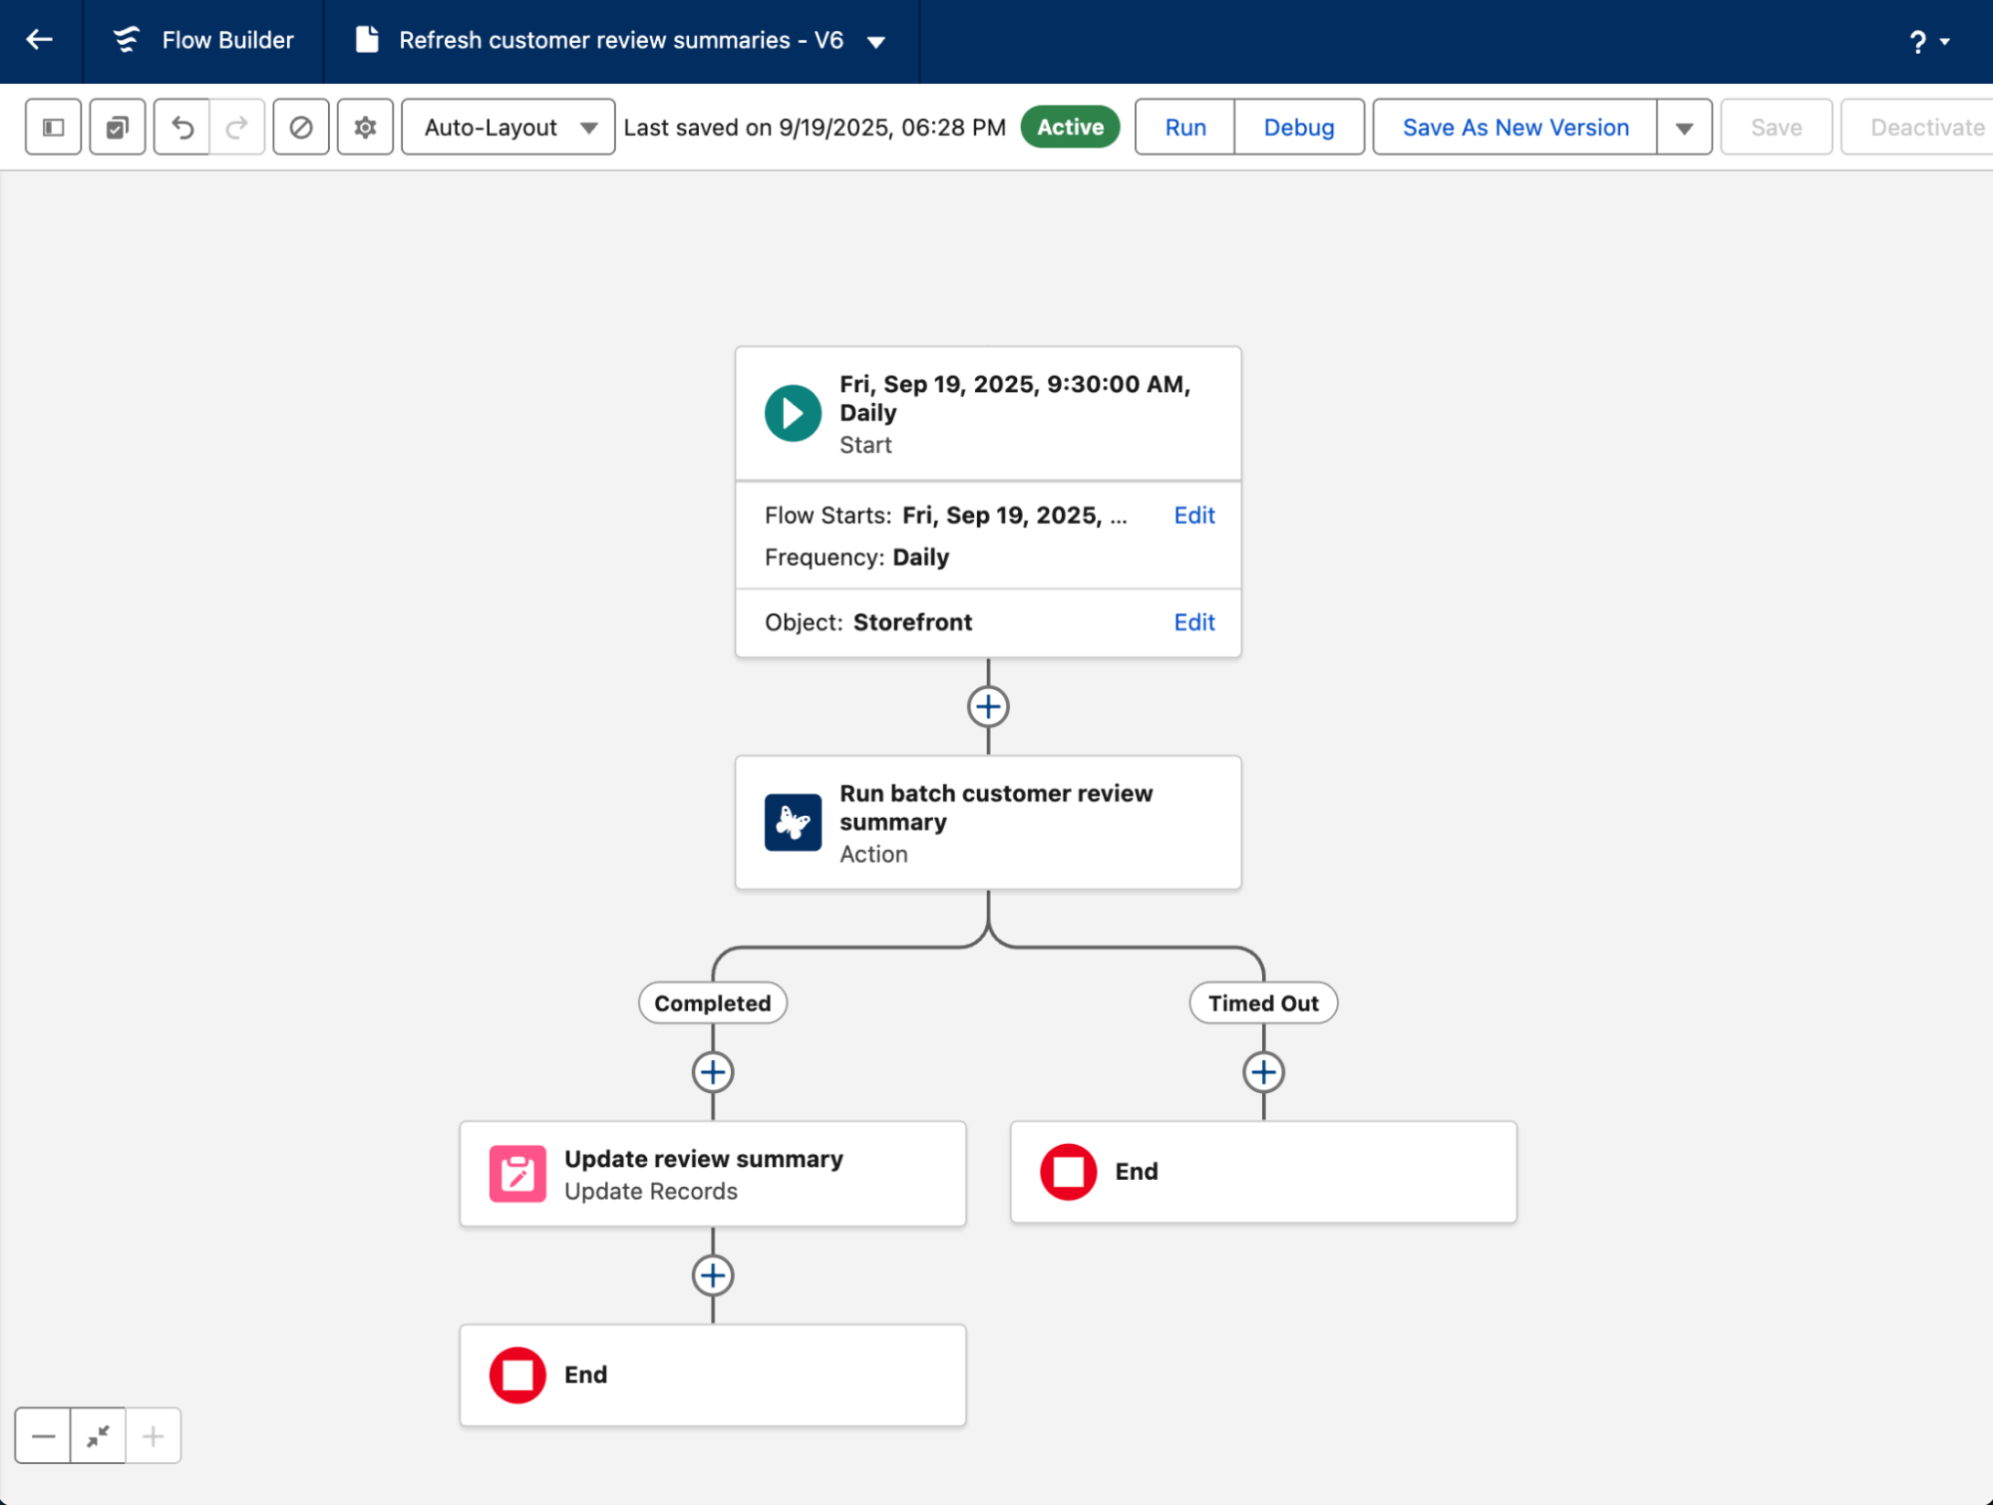Click the back arrow to exit Flow Builder
Image resolution: width=1993 pixels, height=1506 pixels.
(x=39, y=40)
